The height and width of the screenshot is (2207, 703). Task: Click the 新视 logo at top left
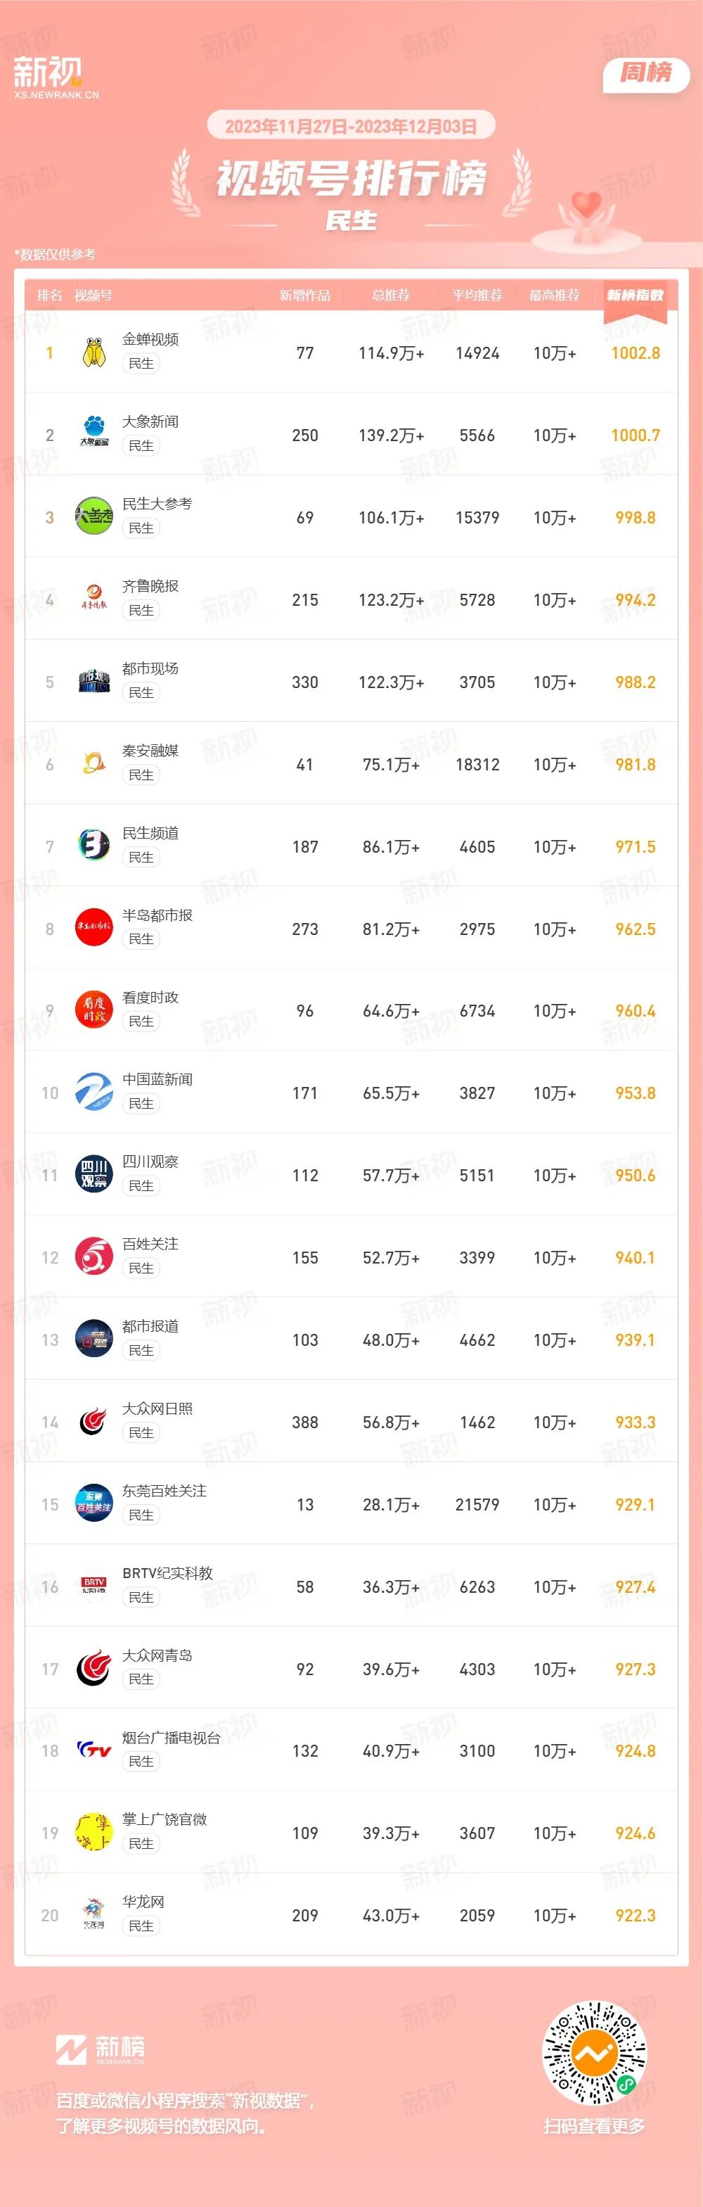click(x=55, y=77)
